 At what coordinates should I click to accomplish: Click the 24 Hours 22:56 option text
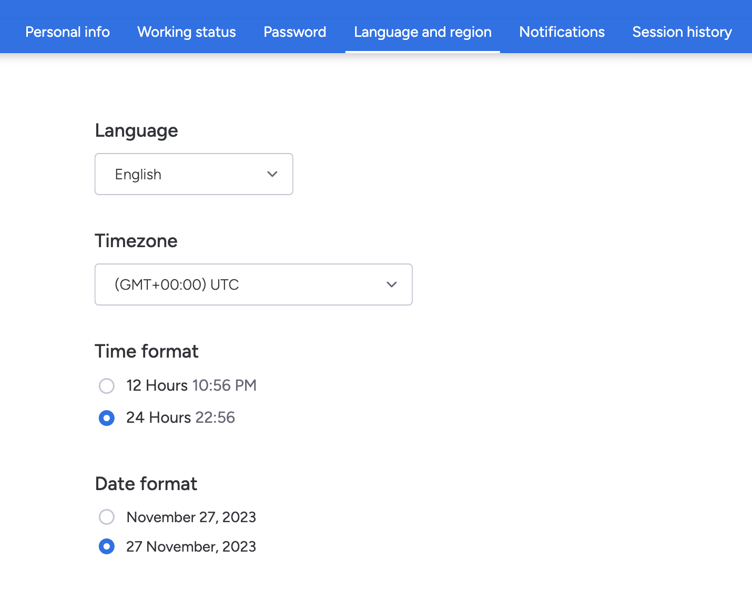[x=180, y=418]
